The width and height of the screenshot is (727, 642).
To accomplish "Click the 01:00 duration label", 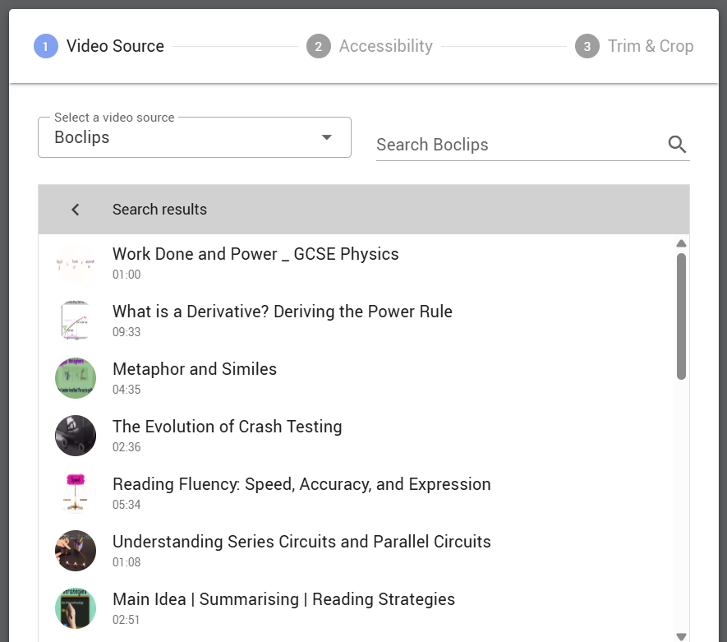I will (x=127, y=275).
